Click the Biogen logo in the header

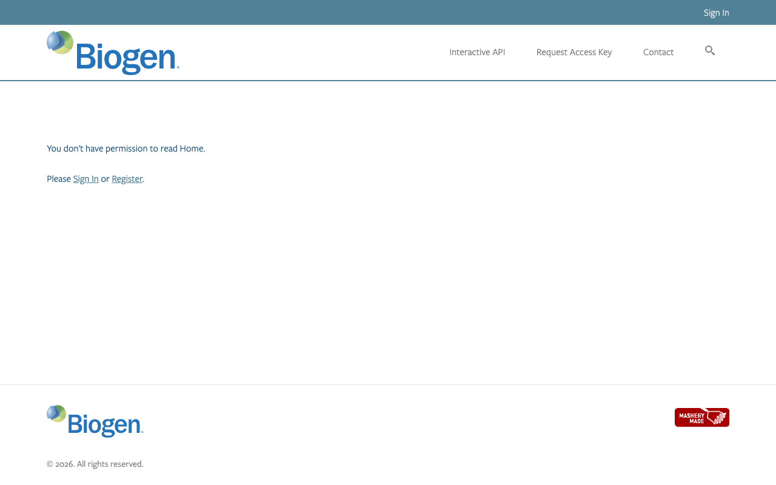pyautogui.click(x=113, y=53)
